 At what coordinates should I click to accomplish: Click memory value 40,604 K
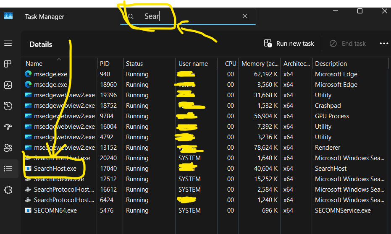266,169
